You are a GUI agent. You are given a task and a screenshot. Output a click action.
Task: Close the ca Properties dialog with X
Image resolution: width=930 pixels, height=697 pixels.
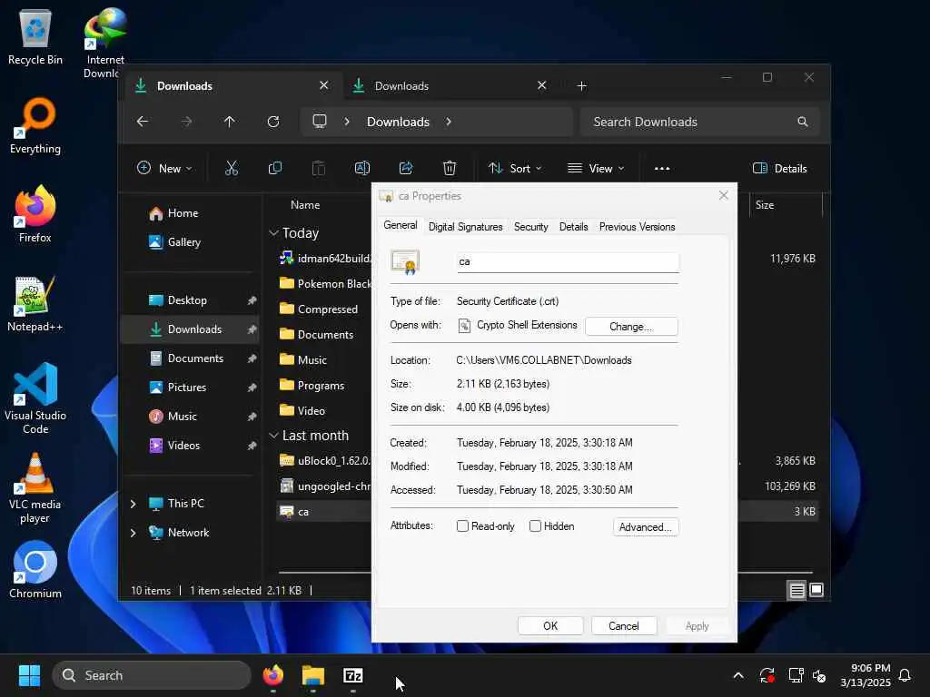724,196
